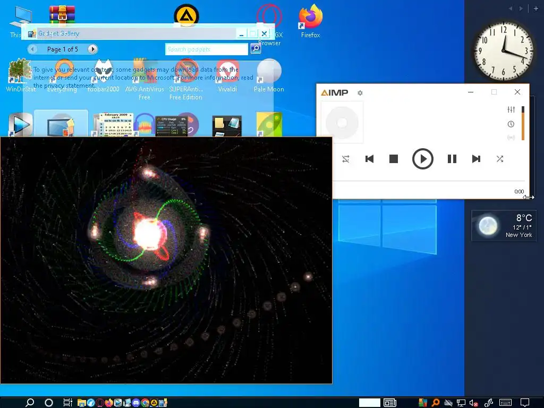This screenshot has width=544, height=408.
Task: Click the Gadget Gallery search magnifier button
Action: coord(256,48)
